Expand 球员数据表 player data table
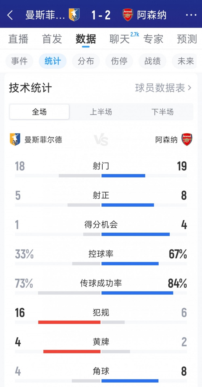Viewport: 202px width, 387px height. 163,88
